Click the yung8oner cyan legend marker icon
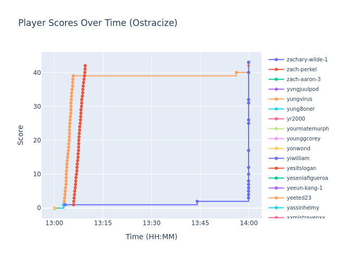 tap(276, 109)
